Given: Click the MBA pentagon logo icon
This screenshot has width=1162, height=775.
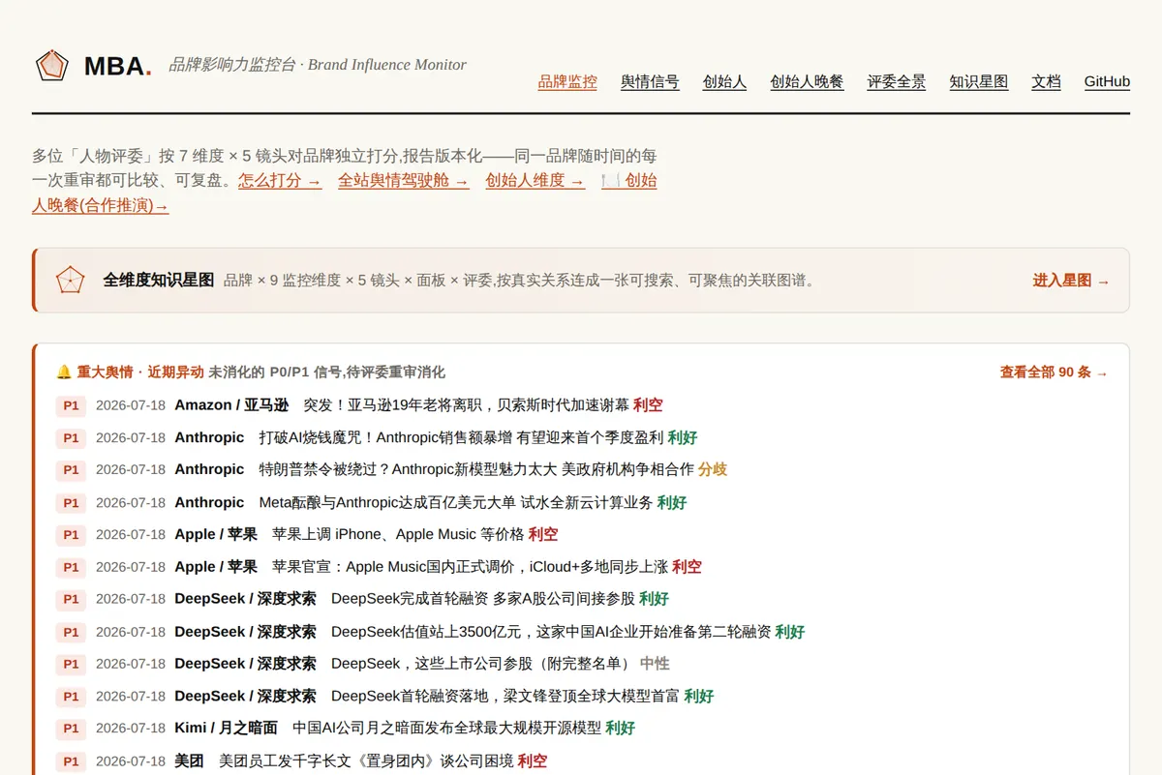Looking at the screenshot, I should point(52,66).
